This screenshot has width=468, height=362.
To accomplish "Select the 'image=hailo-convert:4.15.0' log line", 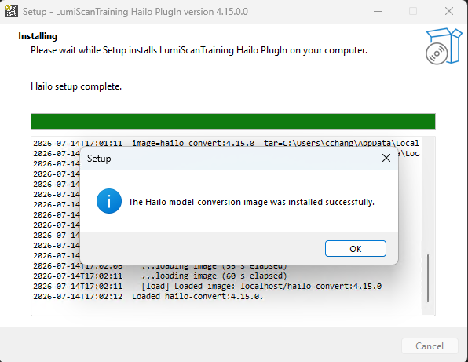I will pyautogui.click(x=226, y=143).
